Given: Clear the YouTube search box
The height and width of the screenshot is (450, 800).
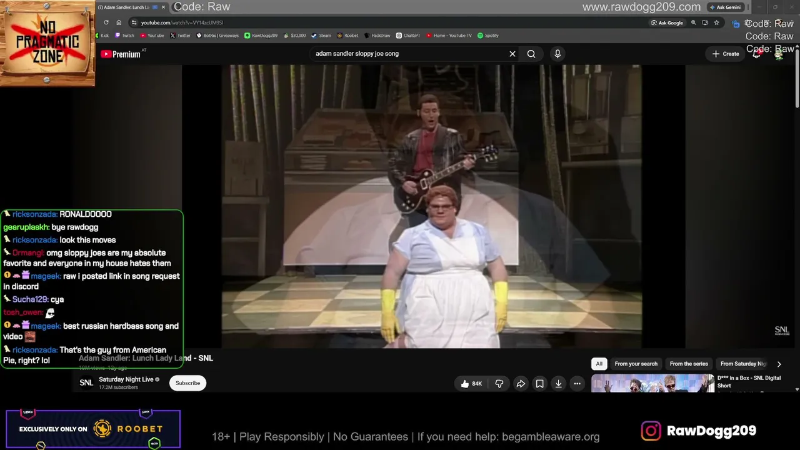Looking at the screenshot, I should 512,54.
